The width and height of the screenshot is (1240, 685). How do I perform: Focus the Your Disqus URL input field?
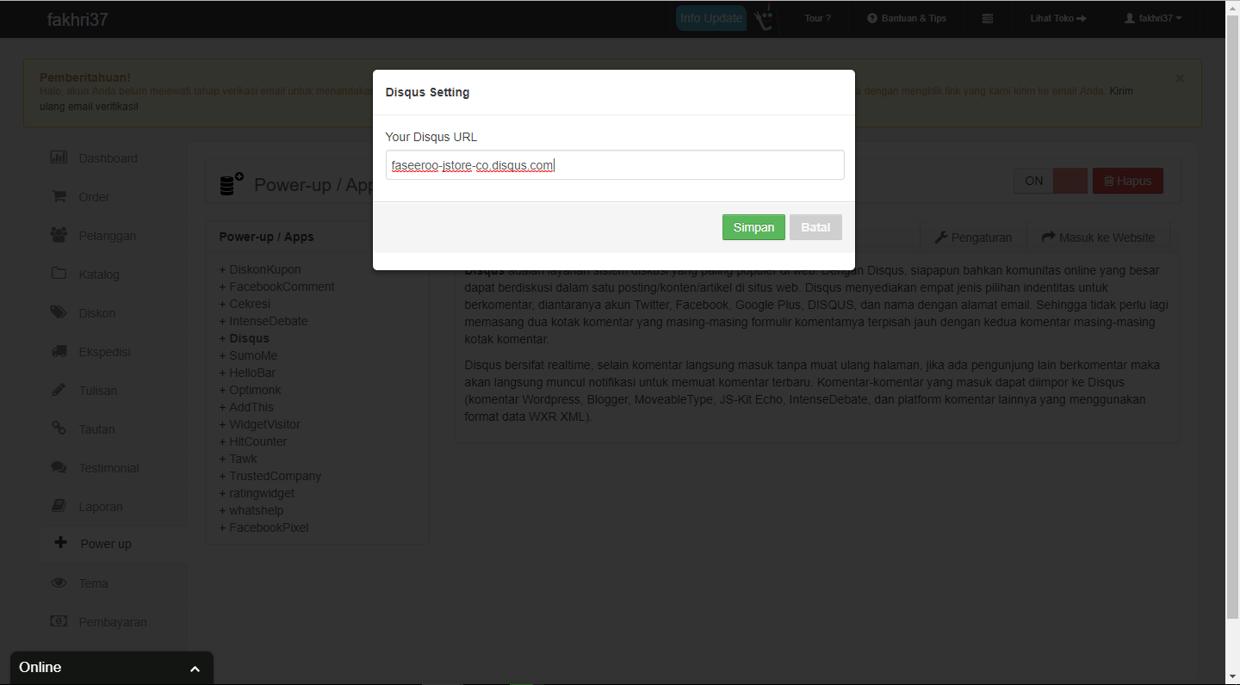615,165
